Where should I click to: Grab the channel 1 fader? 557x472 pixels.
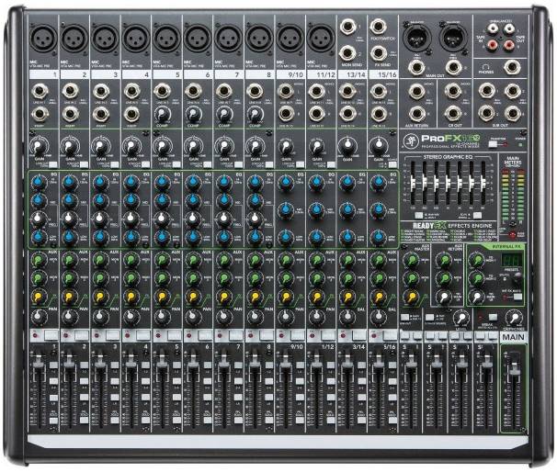tap(39, 364)
